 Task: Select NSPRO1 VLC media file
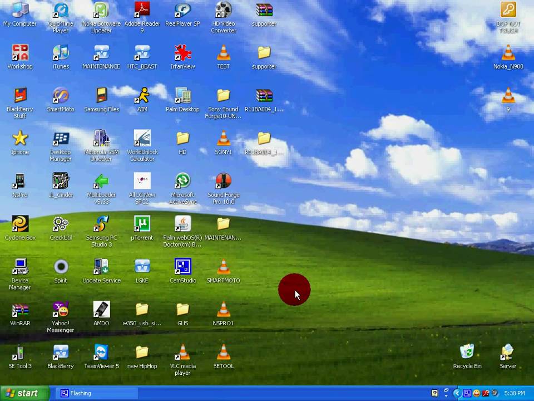(x=224, y=309)
